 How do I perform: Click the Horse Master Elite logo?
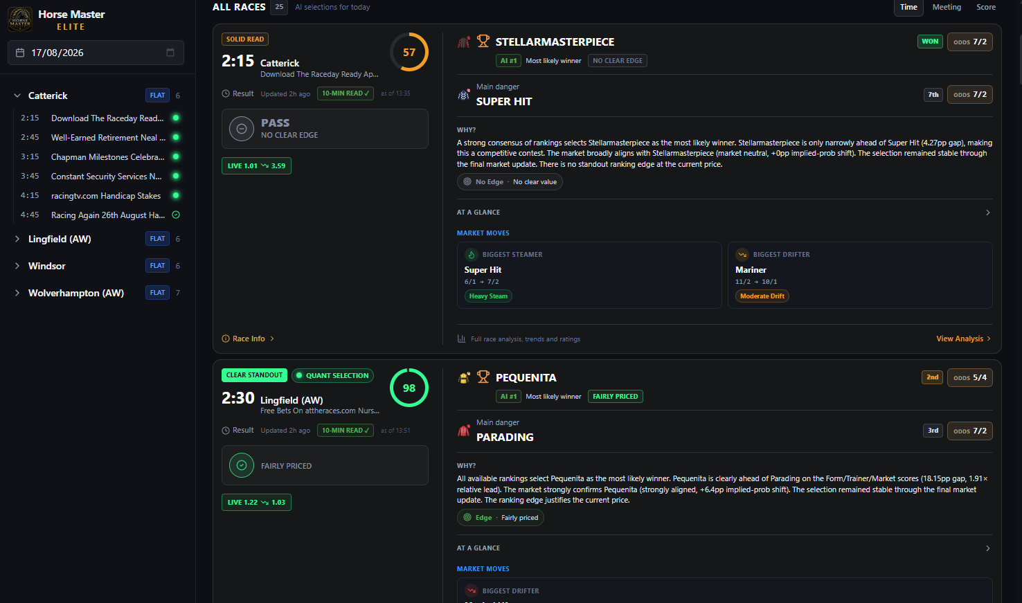coord(20,19)
